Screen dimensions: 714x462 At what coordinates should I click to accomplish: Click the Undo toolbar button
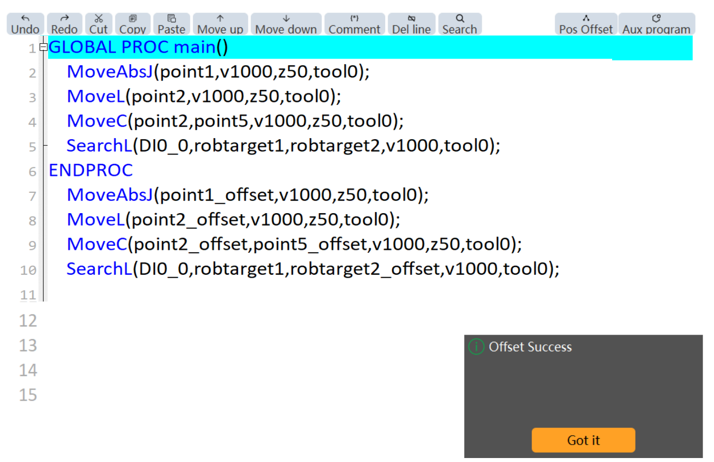(x=25, y=24)
